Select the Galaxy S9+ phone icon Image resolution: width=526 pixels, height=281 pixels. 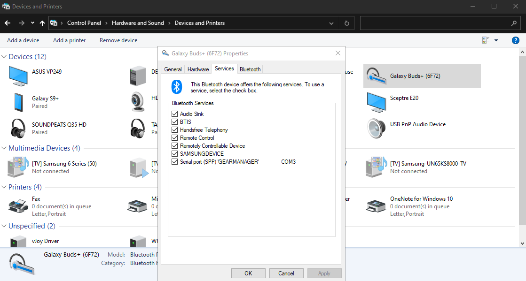pos(18,102)
